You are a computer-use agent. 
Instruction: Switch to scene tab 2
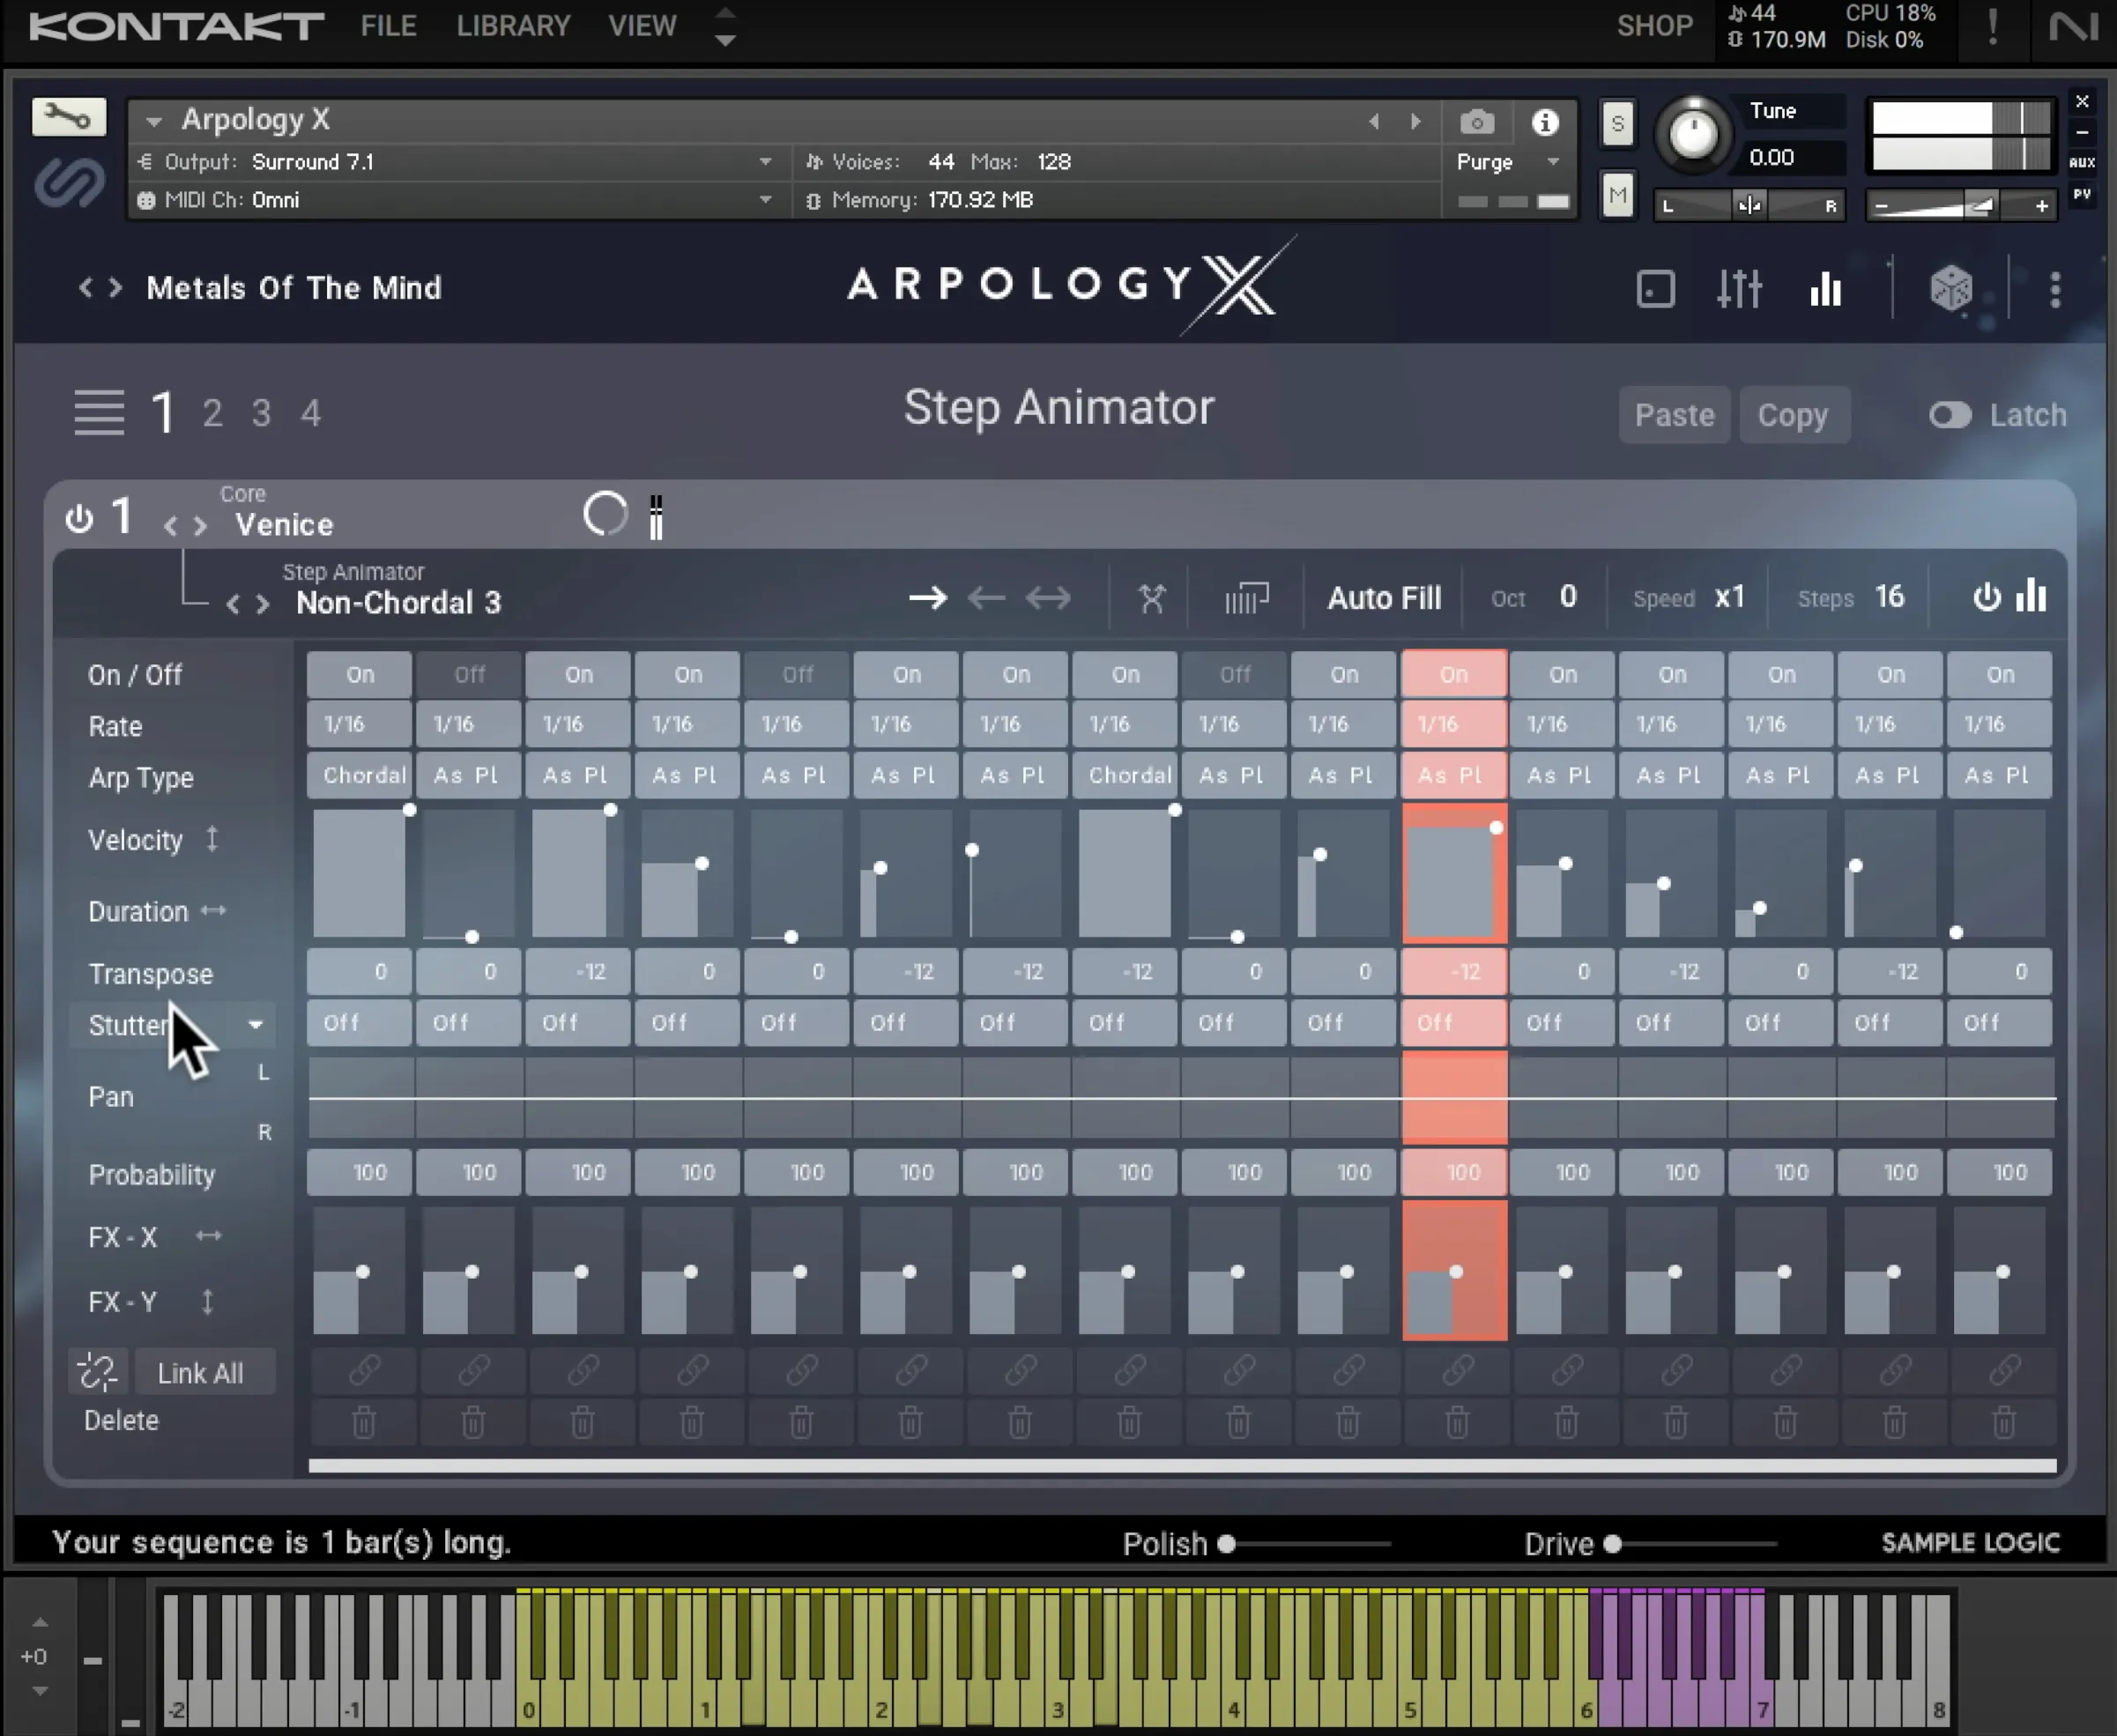(212, 413)
